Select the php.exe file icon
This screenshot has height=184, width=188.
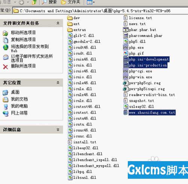tap(126, 48)
